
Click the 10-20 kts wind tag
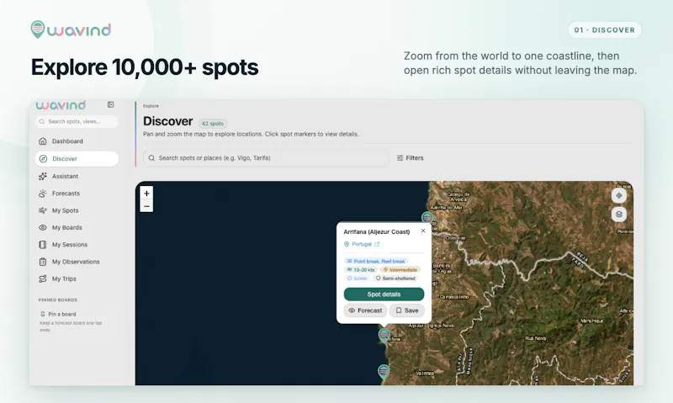(361, 269)
